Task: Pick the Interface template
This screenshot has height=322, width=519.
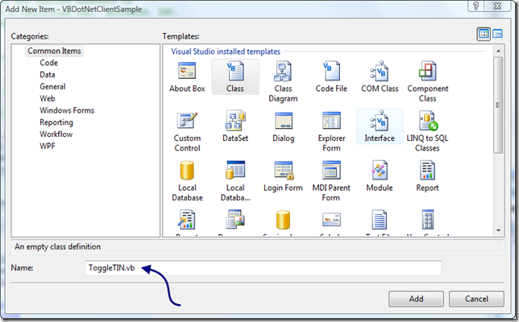Action: point(380,127)
